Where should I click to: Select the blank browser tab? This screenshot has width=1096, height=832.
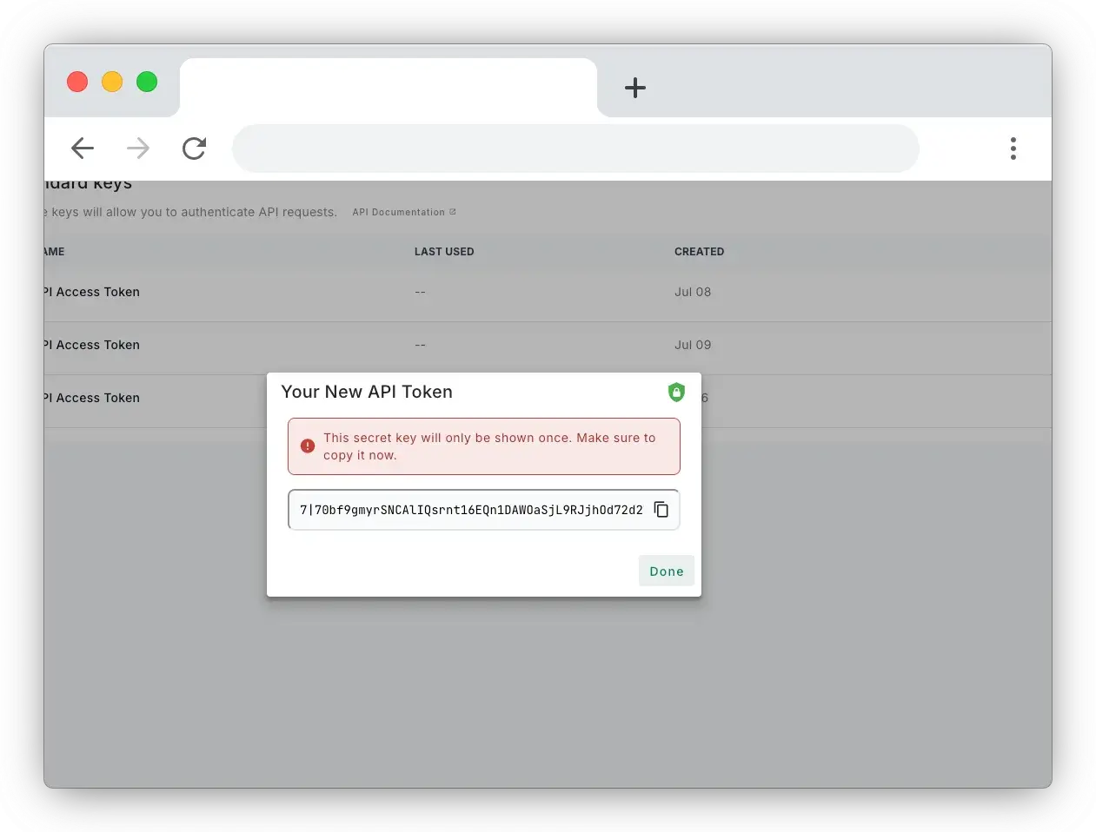[389, 88]
